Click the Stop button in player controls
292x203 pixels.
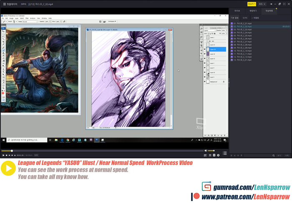(x=7, y=155)
